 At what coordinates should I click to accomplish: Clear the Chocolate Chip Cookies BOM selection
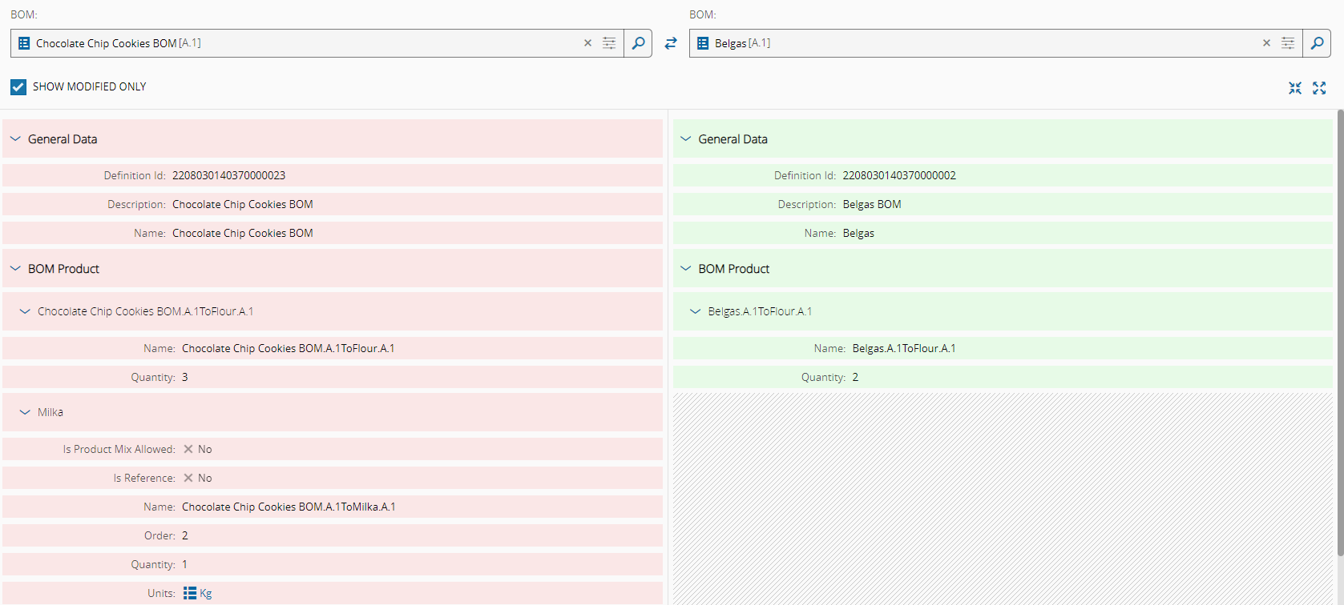[x=587, y=43]
